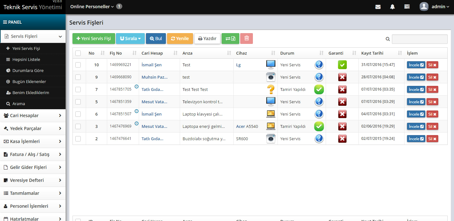The image size is (454, 221).
Task: Open Acer A5540 device link
Action: [247, 126]
